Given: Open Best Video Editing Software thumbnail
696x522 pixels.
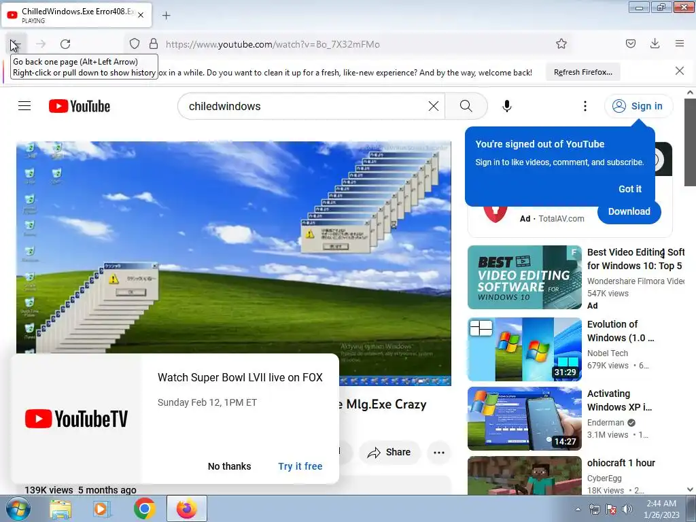Looking at the screenshot, I should click(524, 277).
